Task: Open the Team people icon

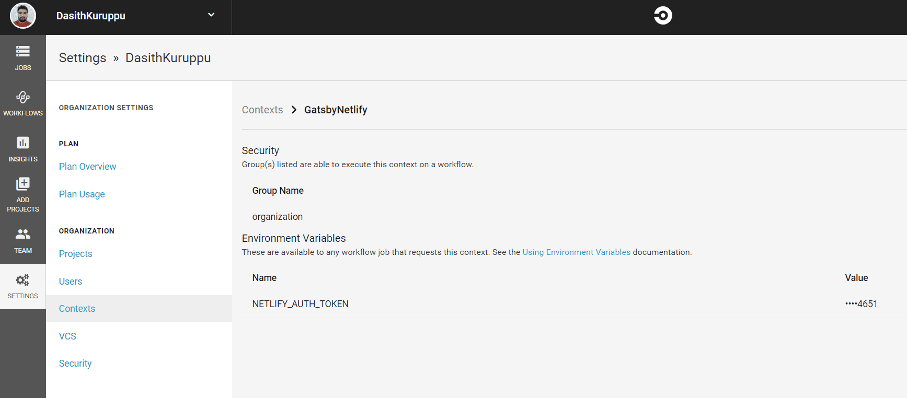Action: tap(22, 234)
